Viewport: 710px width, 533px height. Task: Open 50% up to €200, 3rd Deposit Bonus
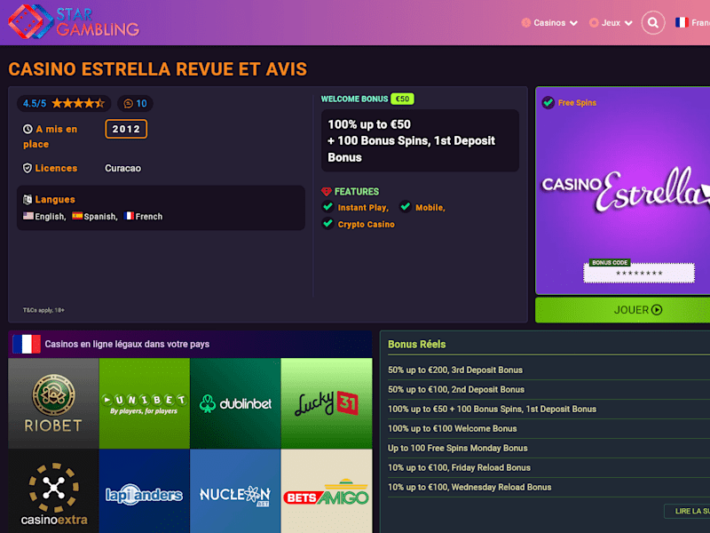click(455, 370)
